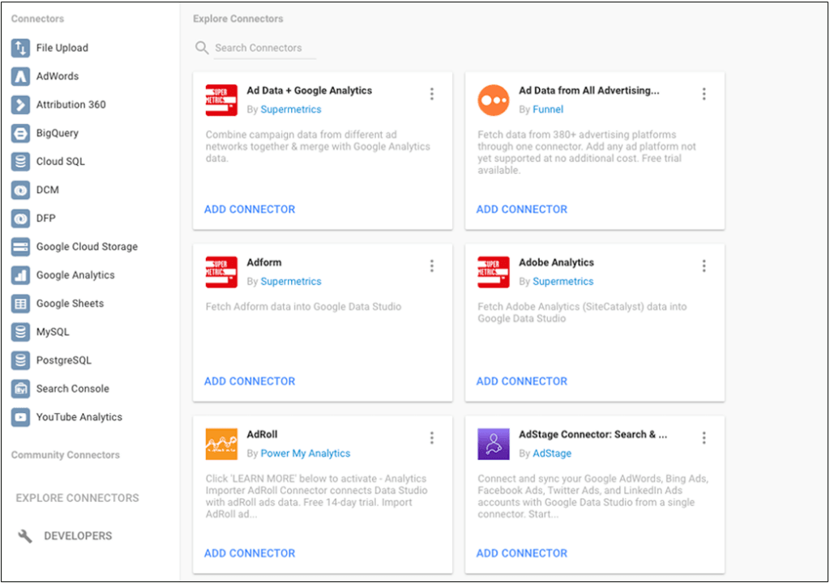Viewport: 830px width, 583px height.
Task: Click the Supermetrics logo on Adobe Analytics card
Action: pos(494,272)
